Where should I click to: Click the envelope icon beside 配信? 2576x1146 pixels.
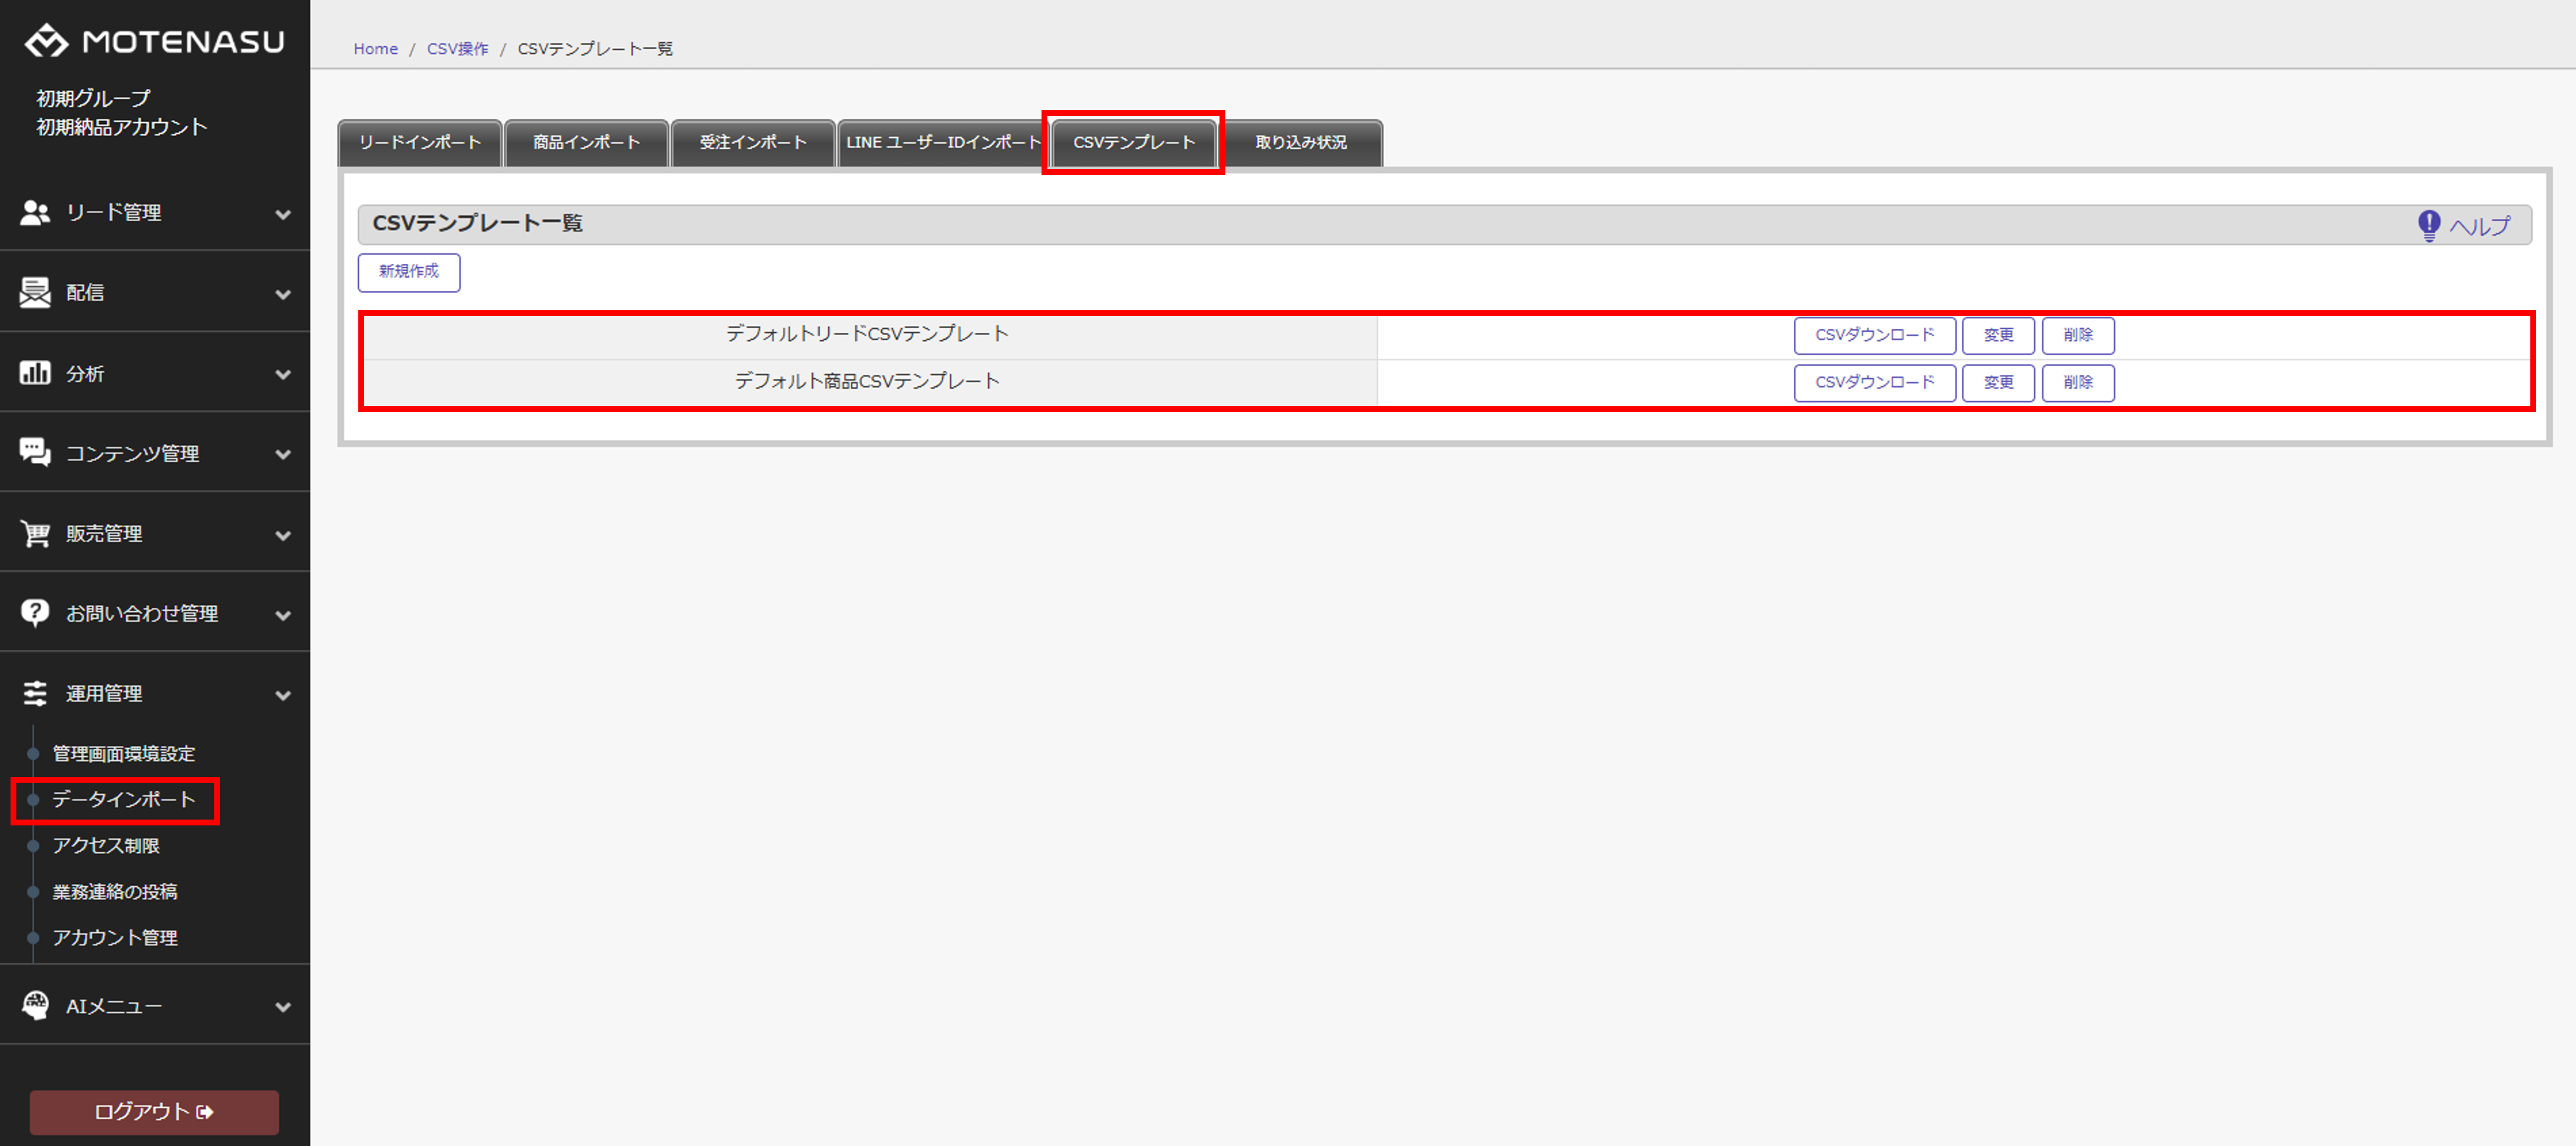coord(35,292)
